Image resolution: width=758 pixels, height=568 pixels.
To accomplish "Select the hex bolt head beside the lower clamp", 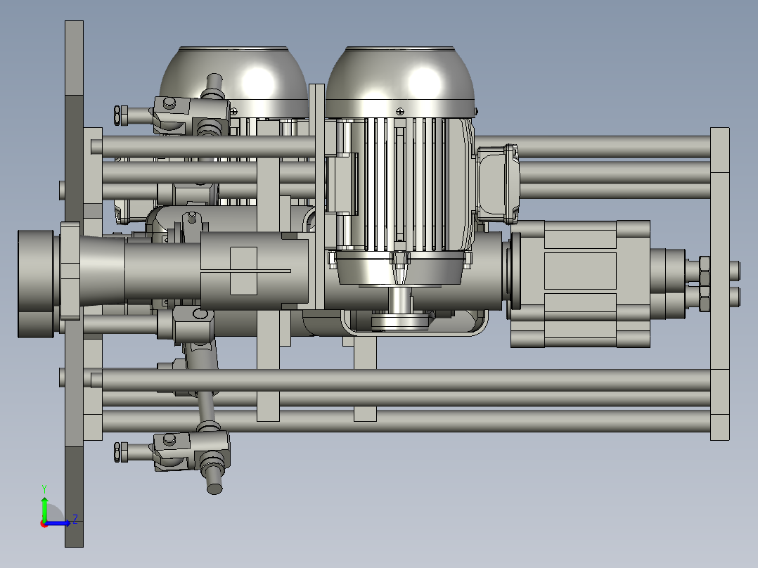I will coord(120,452).
